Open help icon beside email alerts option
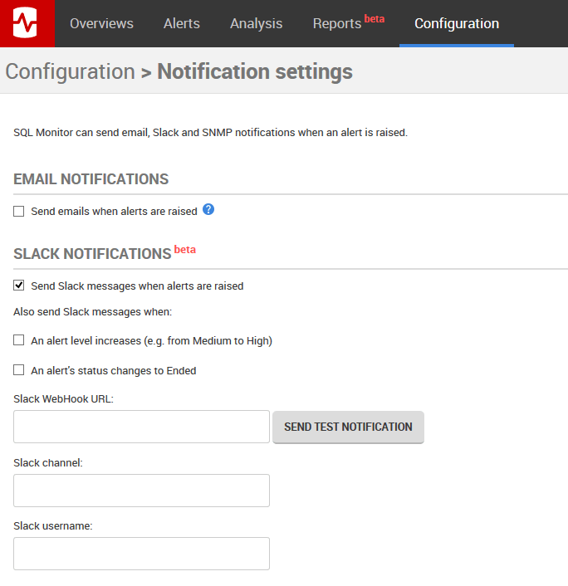 point(208,210)
